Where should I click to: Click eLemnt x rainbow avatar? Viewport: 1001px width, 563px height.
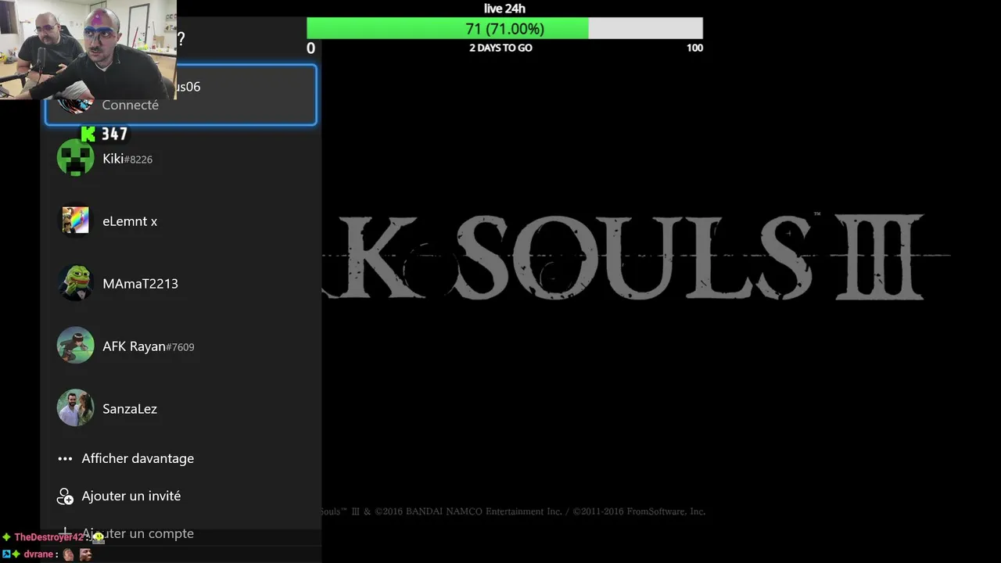click(x=76, y=221)
